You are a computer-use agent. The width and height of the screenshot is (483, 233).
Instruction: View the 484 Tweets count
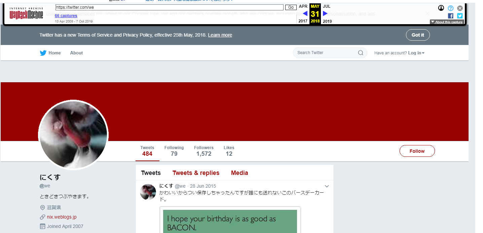pos(147,151)
